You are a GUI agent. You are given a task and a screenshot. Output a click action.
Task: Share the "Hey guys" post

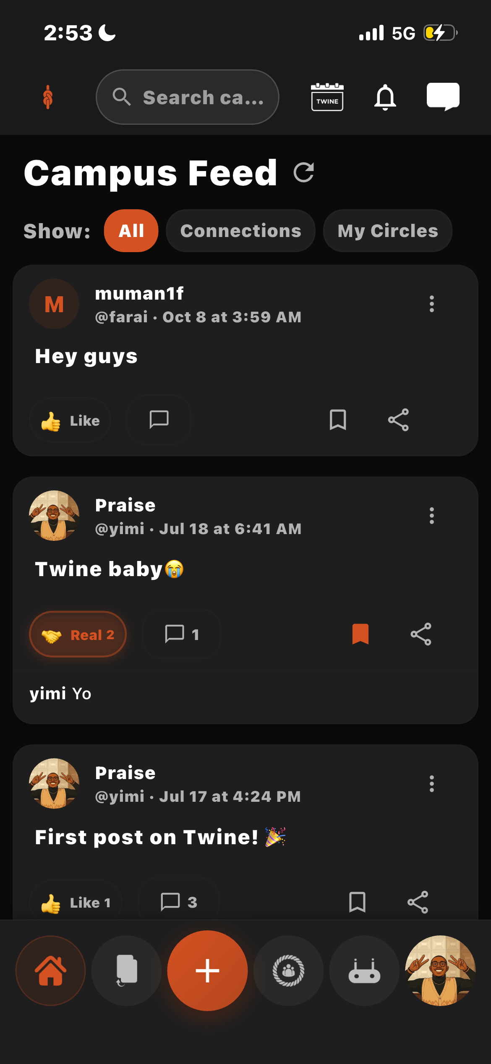coord(398,420)
